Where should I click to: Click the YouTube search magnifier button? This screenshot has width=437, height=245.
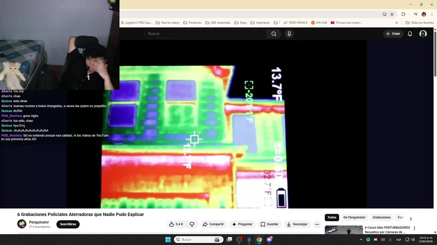tap(274, 34)
